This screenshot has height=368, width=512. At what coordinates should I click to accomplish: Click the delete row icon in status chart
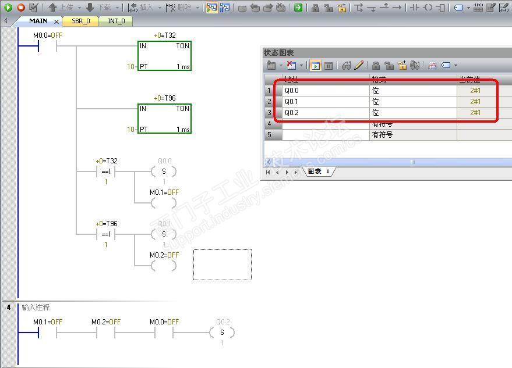(x=291, y=65)
